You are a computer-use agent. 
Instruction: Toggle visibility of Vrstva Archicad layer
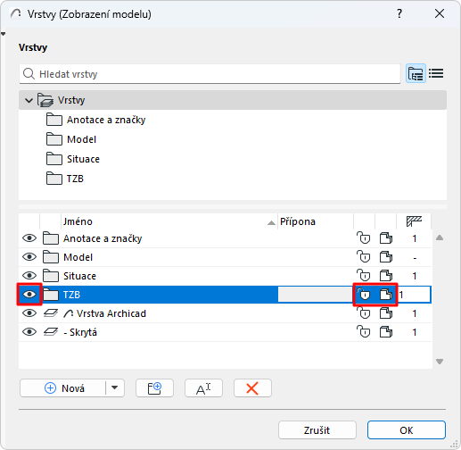pyautogui.click(x=29, y=313)
